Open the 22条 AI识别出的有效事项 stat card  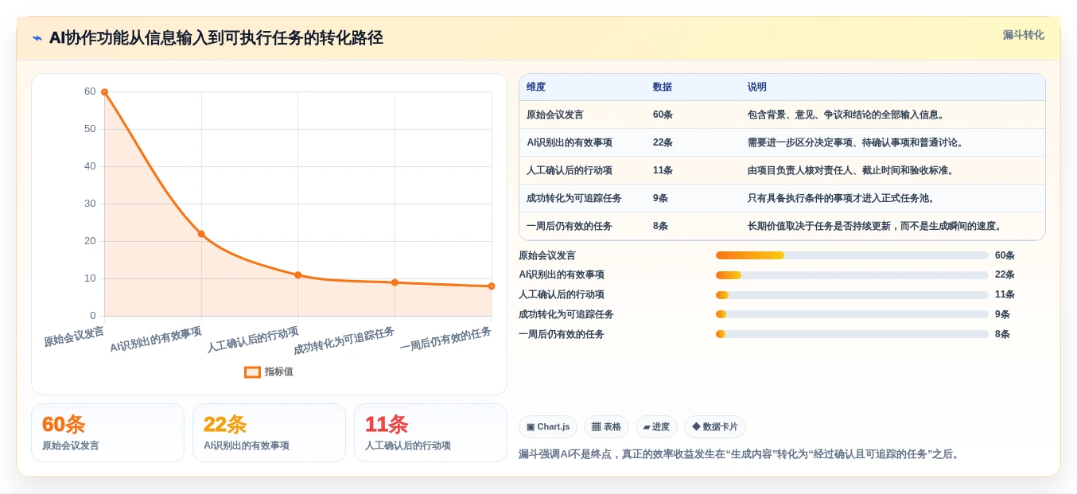269,433
